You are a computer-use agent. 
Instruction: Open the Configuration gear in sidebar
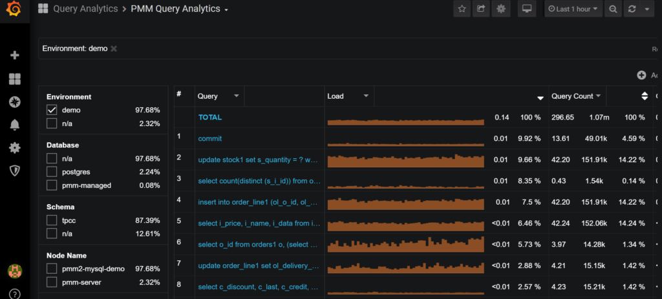coord(15,148)
